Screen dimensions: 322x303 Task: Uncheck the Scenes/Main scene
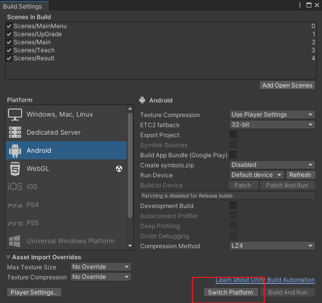(x=9, y=42)
